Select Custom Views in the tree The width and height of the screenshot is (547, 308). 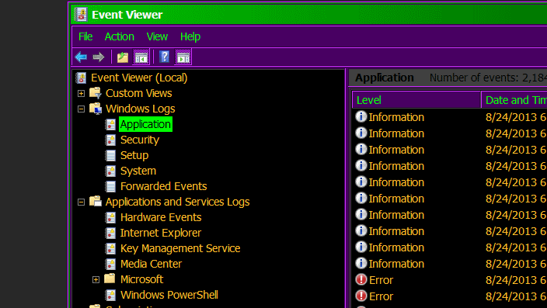pos(139,93)
